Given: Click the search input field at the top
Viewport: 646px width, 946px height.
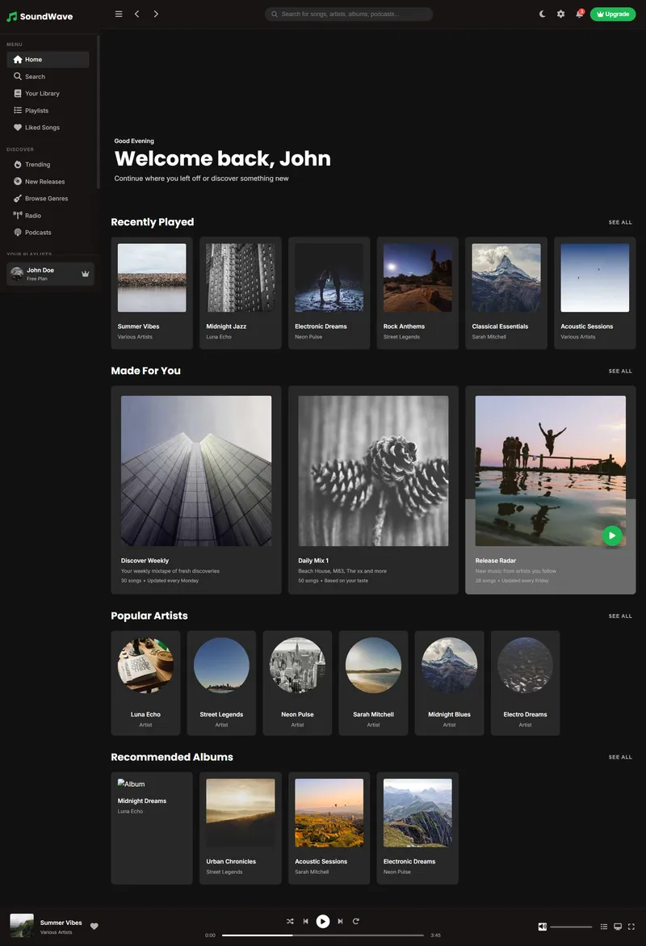Looking at the screenshot, I should point(349,14).
